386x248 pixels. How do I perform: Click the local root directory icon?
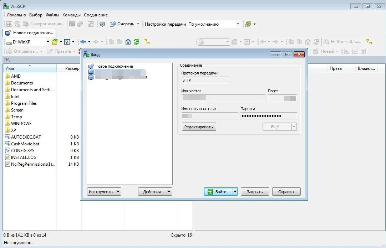[x=120, y=42]
